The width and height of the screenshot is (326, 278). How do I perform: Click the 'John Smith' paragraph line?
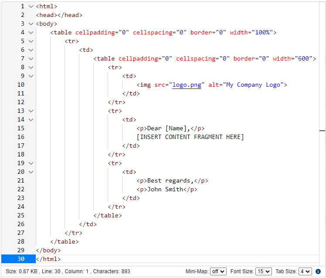(167, 190)
